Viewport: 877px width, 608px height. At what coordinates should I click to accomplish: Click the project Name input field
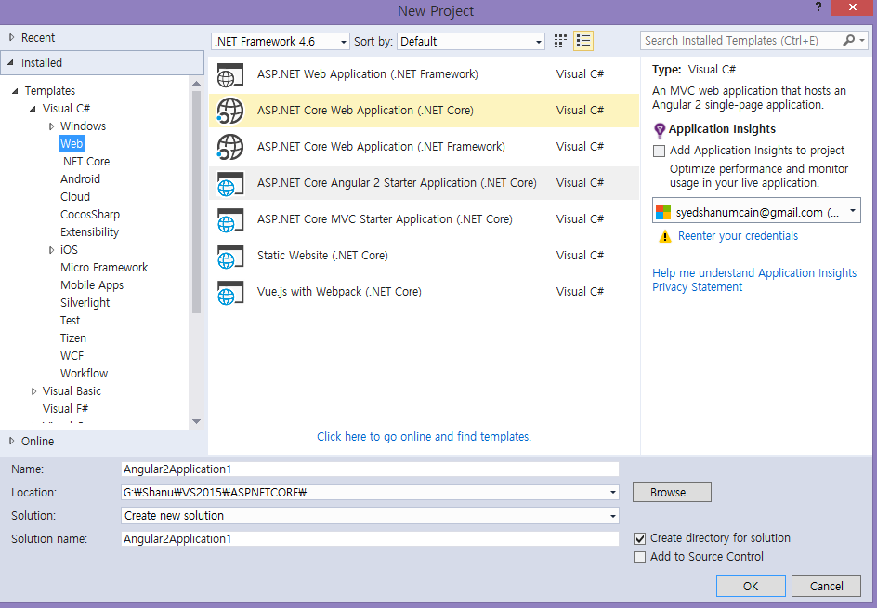coord(370,469)
